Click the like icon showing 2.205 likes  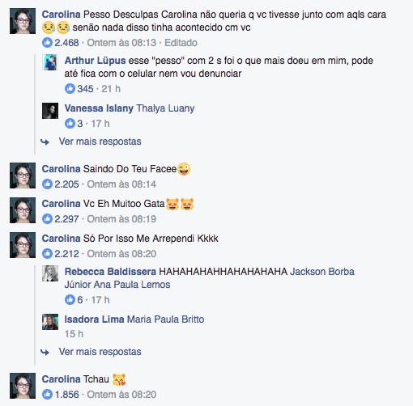[47, 184]
